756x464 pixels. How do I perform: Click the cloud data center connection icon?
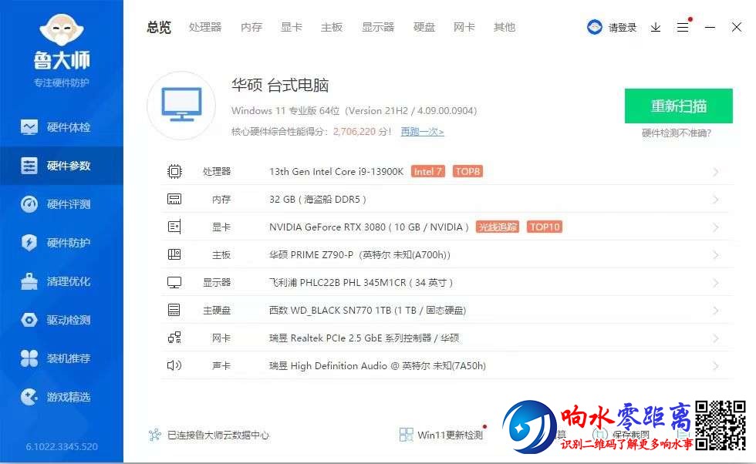(155, 435)
